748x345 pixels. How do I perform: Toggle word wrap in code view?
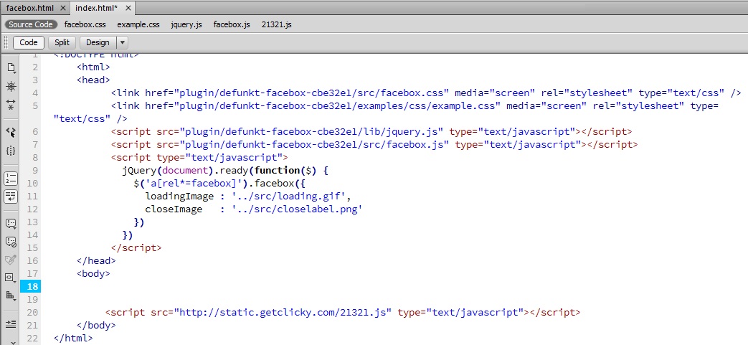(11, 196)
